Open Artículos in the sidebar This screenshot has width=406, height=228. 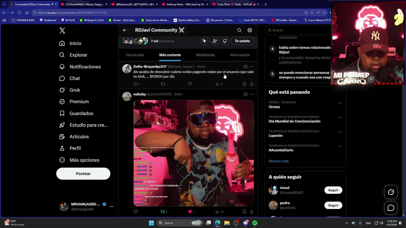[74, 137]
